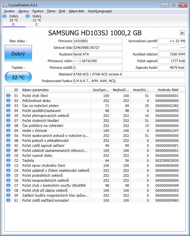Screen dimensions: 190x236
Task: Click the ID column header
Action: point(16,90)
